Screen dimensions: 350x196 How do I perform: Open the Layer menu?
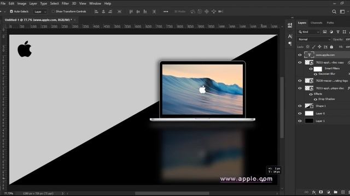[33, 4]
